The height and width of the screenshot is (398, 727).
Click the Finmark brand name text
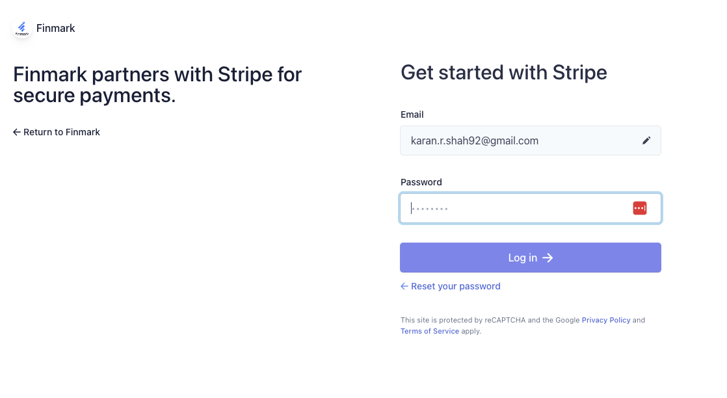coord(56,28)
